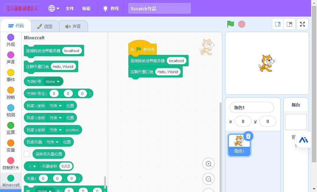Select the 外观 block category
Viewport: 317px width, 192px height.
coord(11,40)
